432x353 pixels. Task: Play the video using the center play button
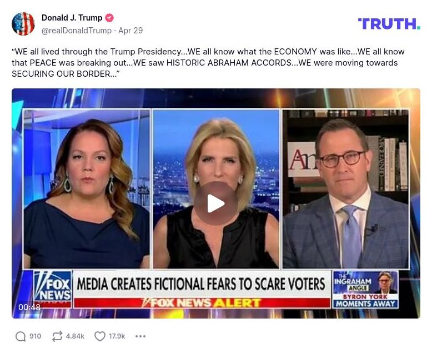[x=216, y=203]
